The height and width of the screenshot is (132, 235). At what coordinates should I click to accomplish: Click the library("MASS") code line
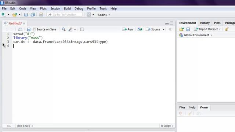(x=28, y=38)
